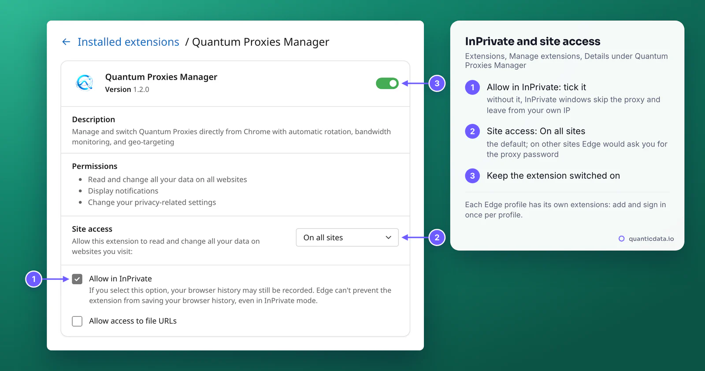Click 'Site access: On all sites' step text
The image size is (705, 371).
tap(536, 131)
